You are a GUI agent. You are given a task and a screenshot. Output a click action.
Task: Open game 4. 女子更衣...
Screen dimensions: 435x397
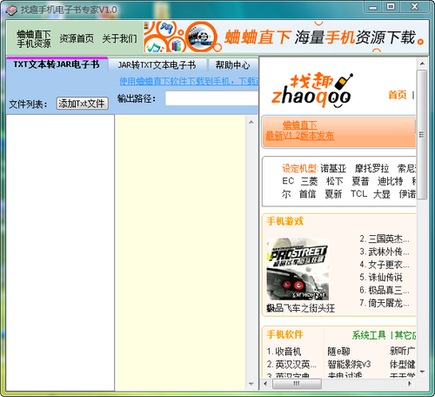[385, 265]
